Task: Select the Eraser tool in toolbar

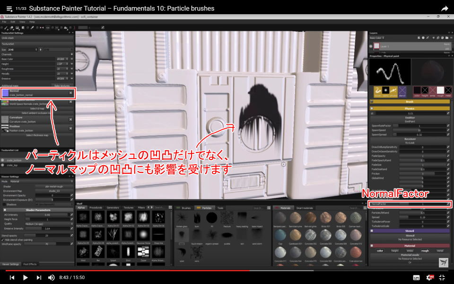Action: point(11,28)
